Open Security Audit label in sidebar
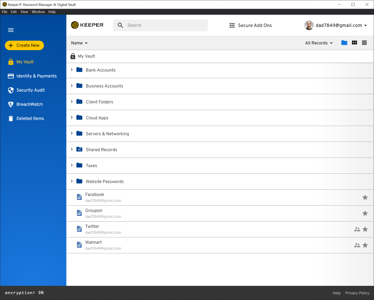This screenshot has width=374, height=300. [31, 90]
